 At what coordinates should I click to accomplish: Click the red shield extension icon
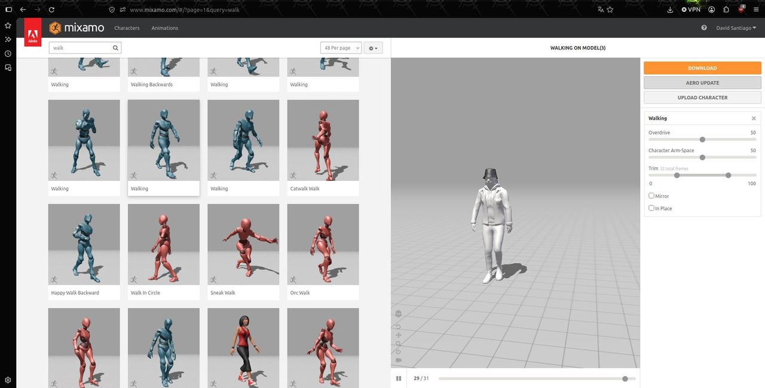[742, 10]
